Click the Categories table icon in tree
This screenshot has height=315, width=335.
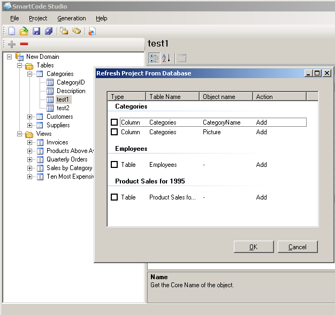[40, 74]
